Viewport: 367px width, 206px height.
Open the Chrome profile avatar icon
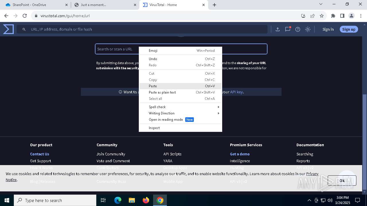pyautogui.click(x=352, y=16)
